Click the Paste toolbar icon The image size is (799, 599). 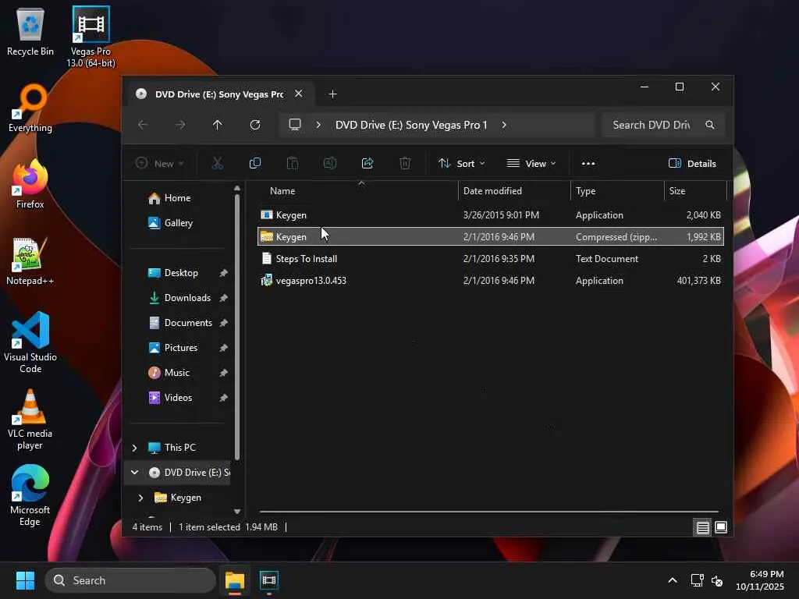click(293, 164)
